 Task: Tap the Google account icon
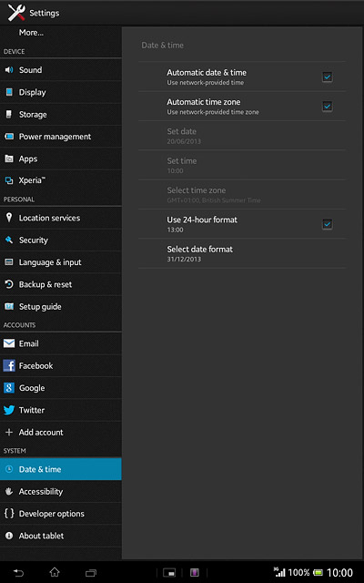point(9,388)
